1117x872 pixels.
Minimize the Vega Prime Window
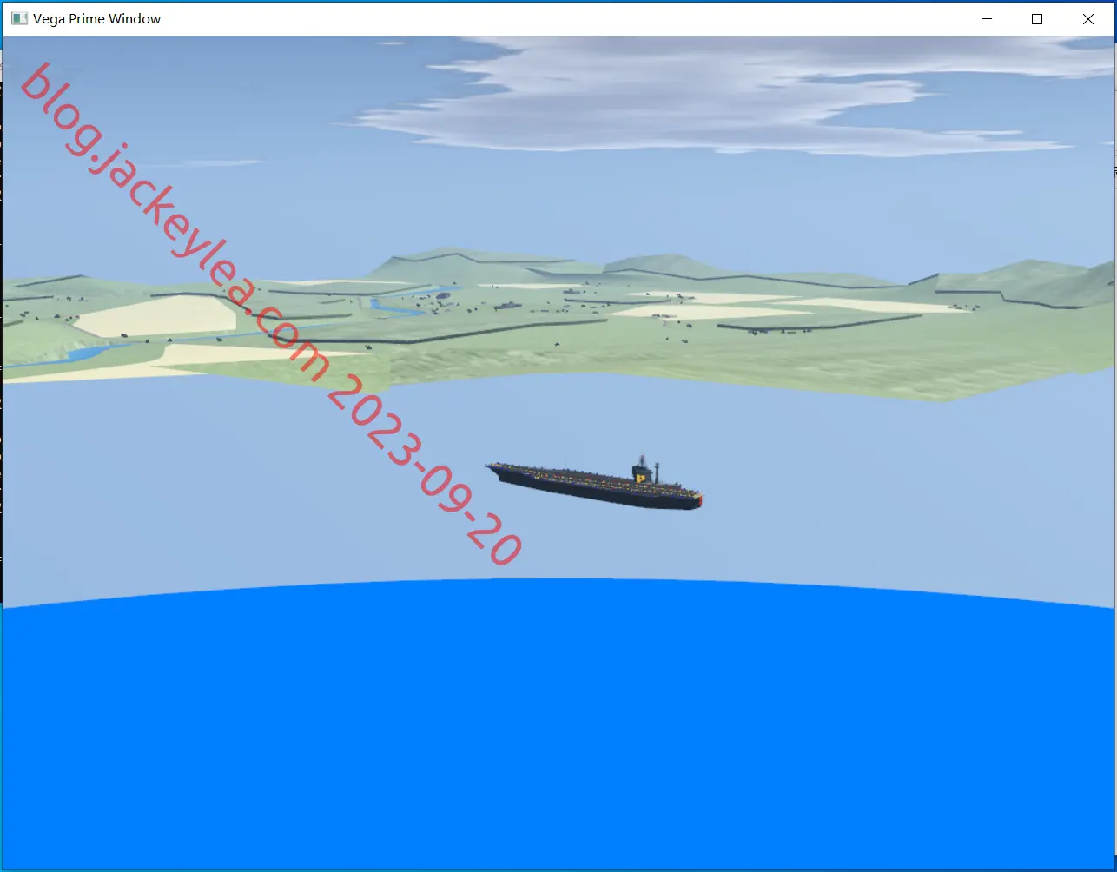coord(985,18)
